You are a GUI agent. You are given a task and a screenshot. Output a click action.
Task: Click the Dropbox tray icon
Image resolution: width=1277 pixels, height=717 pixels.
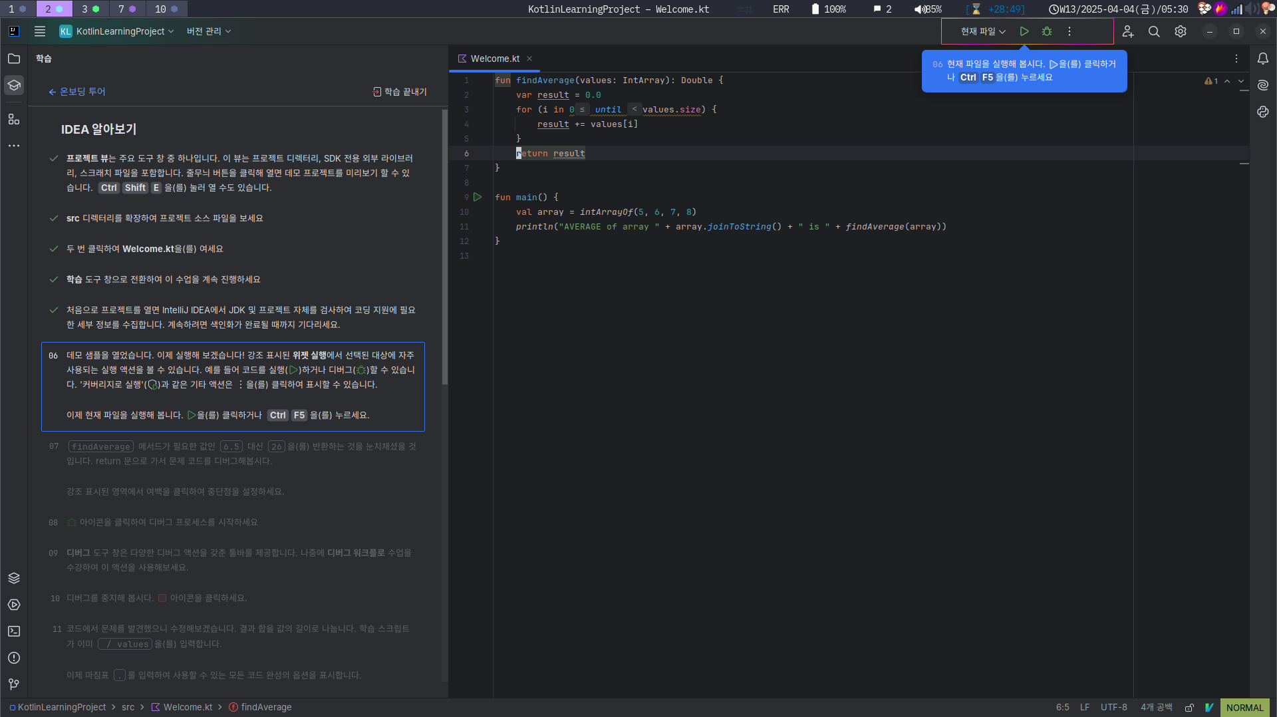[x=1205, y=8]
